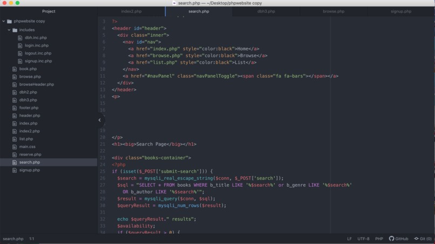Place cursor on the books-container div line

(151, 158)
